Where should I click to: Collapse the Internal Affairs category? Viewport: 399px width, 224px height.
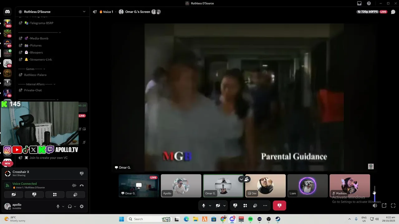click(37, 84)
